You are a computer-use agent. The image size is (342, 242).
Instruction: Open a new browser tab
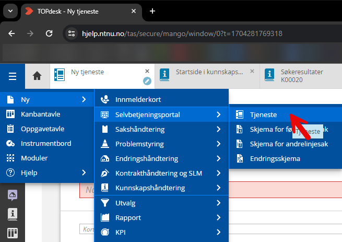[x=152, y=11]
